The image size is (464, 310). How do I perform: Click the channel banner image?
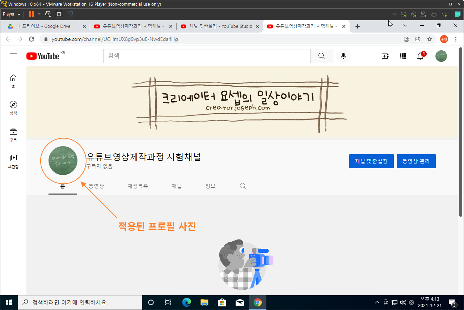[x=242, y=102]
